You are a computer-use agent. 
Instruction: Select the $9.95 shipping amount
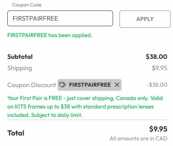pos(160,68)
